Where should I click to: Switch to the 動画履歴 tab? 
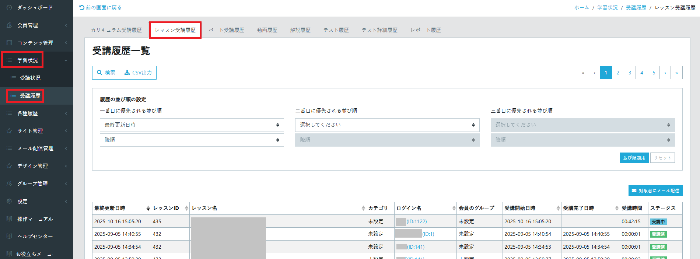(x=267, y=30)
